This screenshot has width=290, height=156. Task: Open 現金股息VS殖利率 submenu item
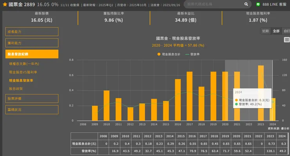[x=23, y=72]
